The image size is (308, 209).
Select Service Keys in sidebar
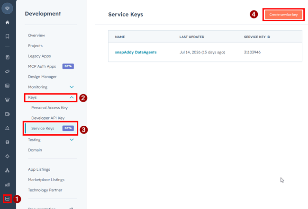point(43,128)
